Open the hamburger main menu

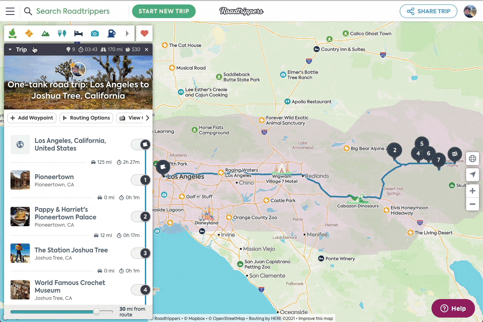(10, 11)
